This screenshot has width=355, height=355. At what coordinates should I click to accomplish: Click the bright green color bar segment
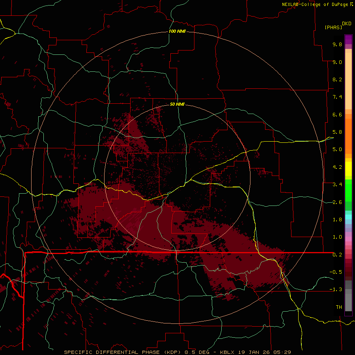(x=348, y=191)
